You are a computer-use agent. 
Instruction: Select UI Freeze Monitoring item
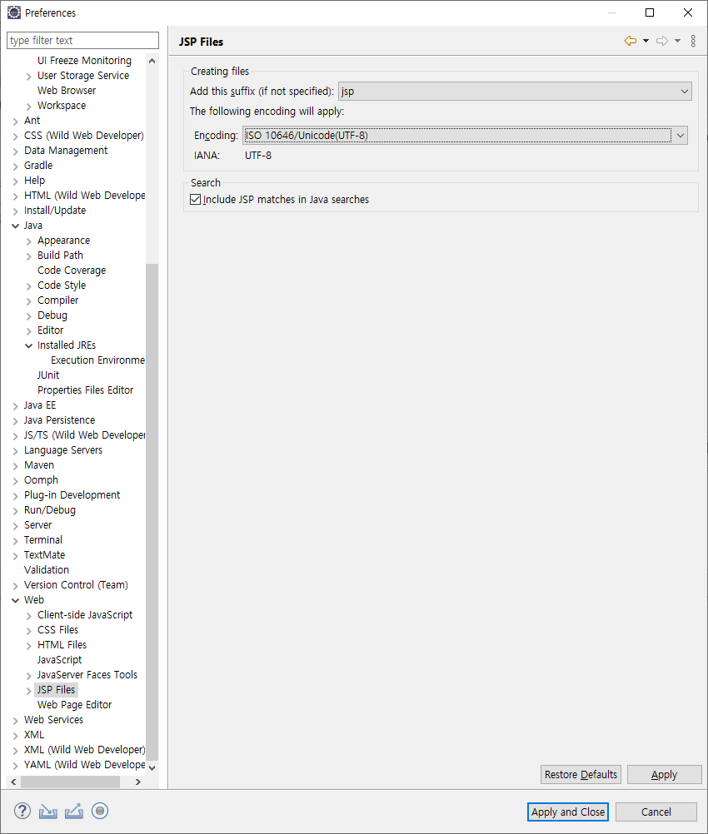[84, 61]
